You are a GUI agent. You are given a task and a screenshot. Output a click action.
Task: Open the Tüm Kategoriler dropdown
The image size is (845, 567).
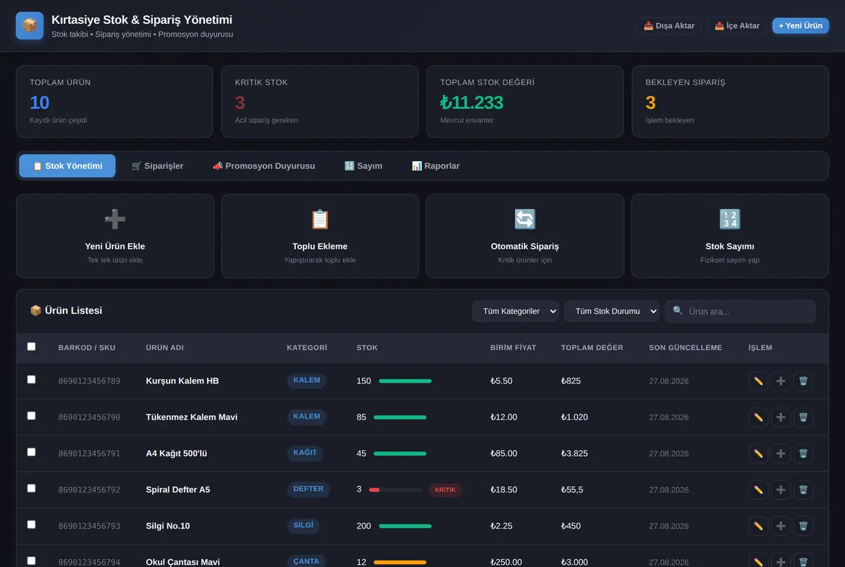tap(515, 311)
